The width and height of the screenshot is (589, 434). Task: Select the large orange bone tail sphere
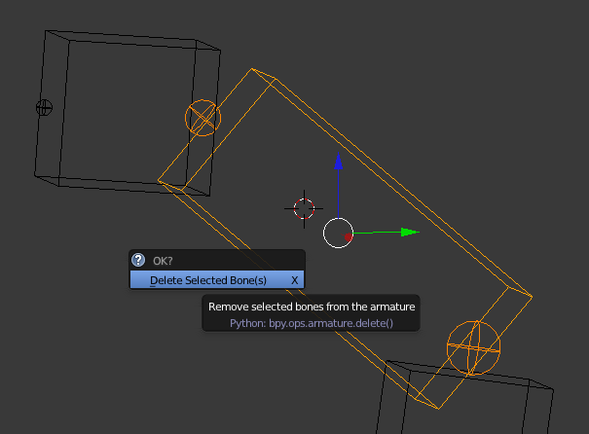click(473, 348)
